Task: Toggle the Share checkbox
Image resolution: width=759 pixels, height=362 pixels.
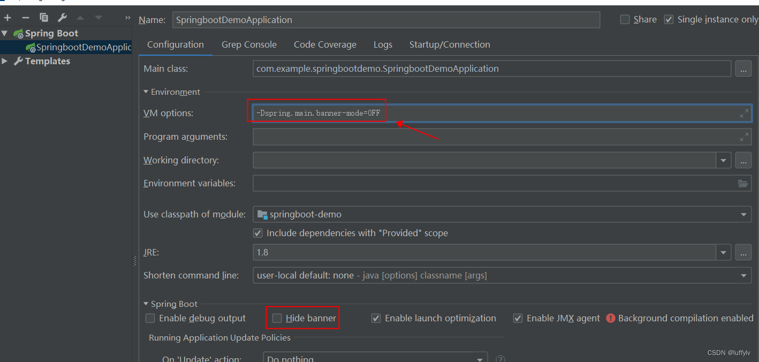Action: click(x=625, y=19)
